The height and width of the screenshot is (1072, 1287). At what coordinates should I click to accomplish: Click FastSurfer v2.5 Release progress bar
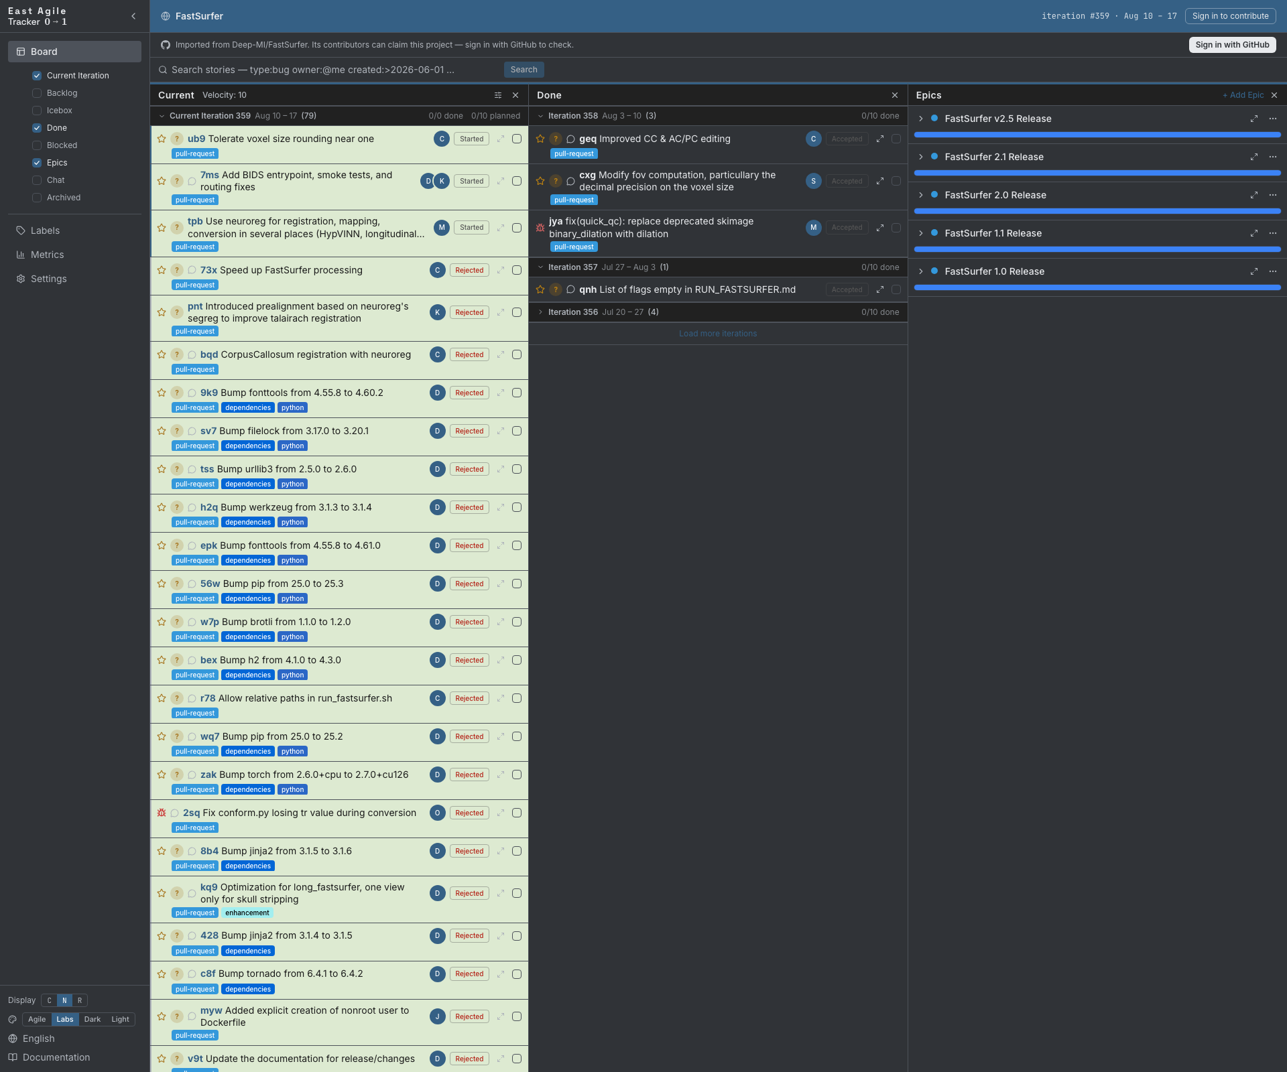1097,135
